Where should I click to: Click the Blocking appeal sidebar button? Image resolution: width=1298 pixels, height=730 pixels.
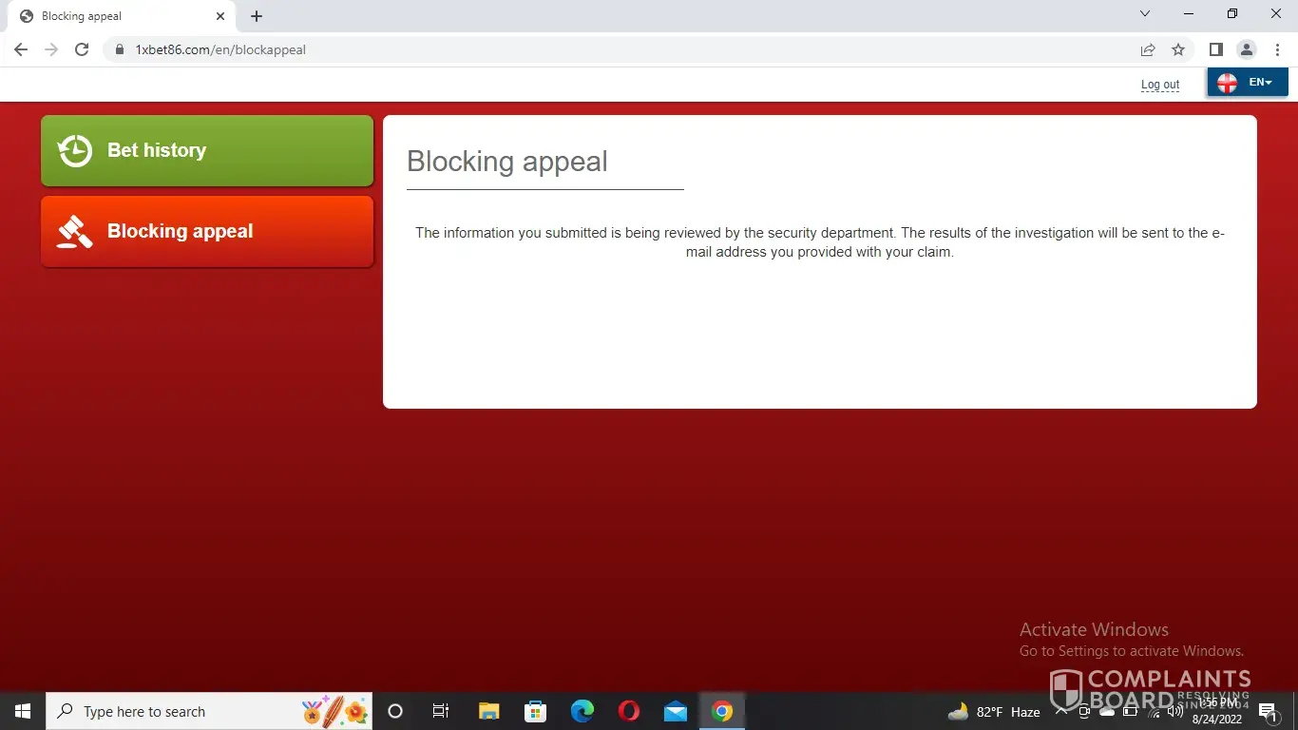tap(206, 231)
